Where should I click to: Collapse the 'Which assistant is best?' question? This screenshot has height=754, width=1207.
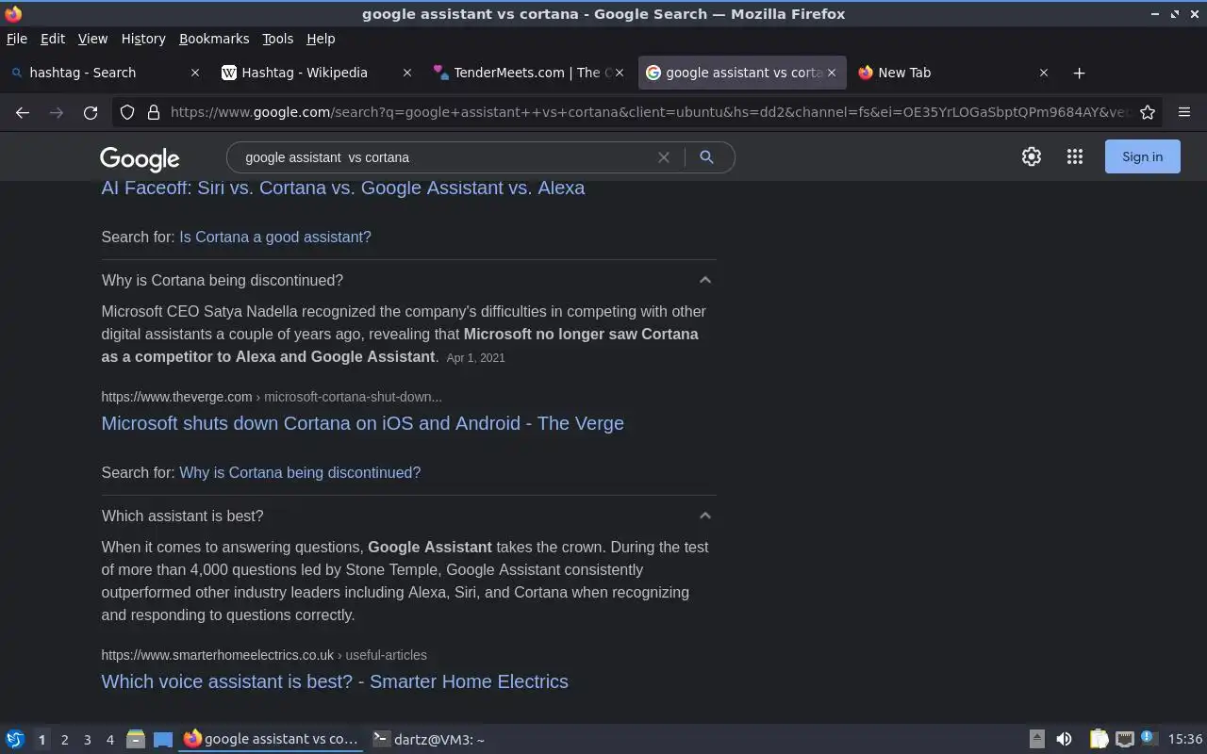click(x=704, y=516)
